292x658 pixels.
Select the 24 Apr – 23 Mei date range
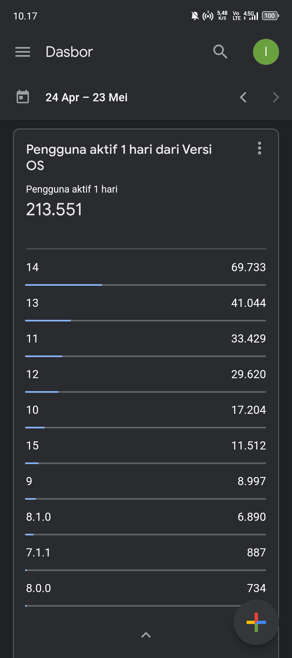coord(87,98)
